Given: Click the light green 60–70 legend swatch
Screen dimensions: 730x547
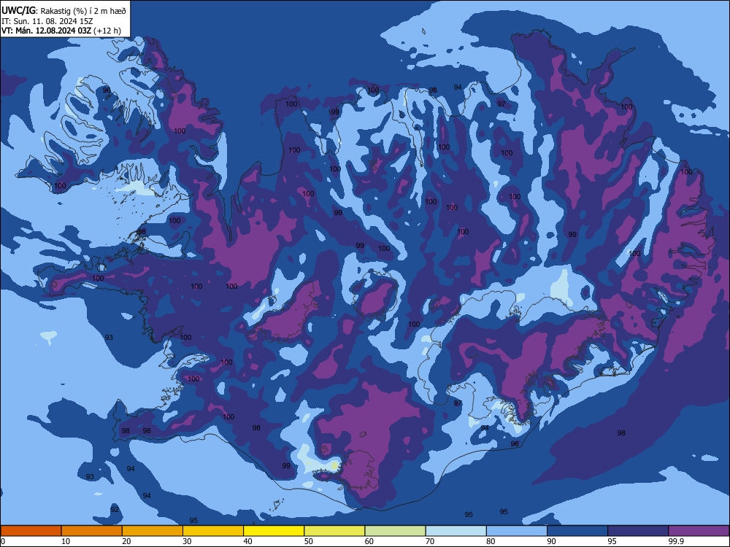Looking at the screenshot, I should coord(395,531).
